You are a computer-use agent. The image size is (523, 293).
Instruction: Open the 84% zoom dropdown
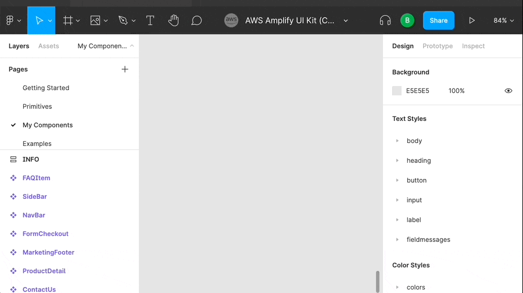pyautogui.click(x=504, y=20)
